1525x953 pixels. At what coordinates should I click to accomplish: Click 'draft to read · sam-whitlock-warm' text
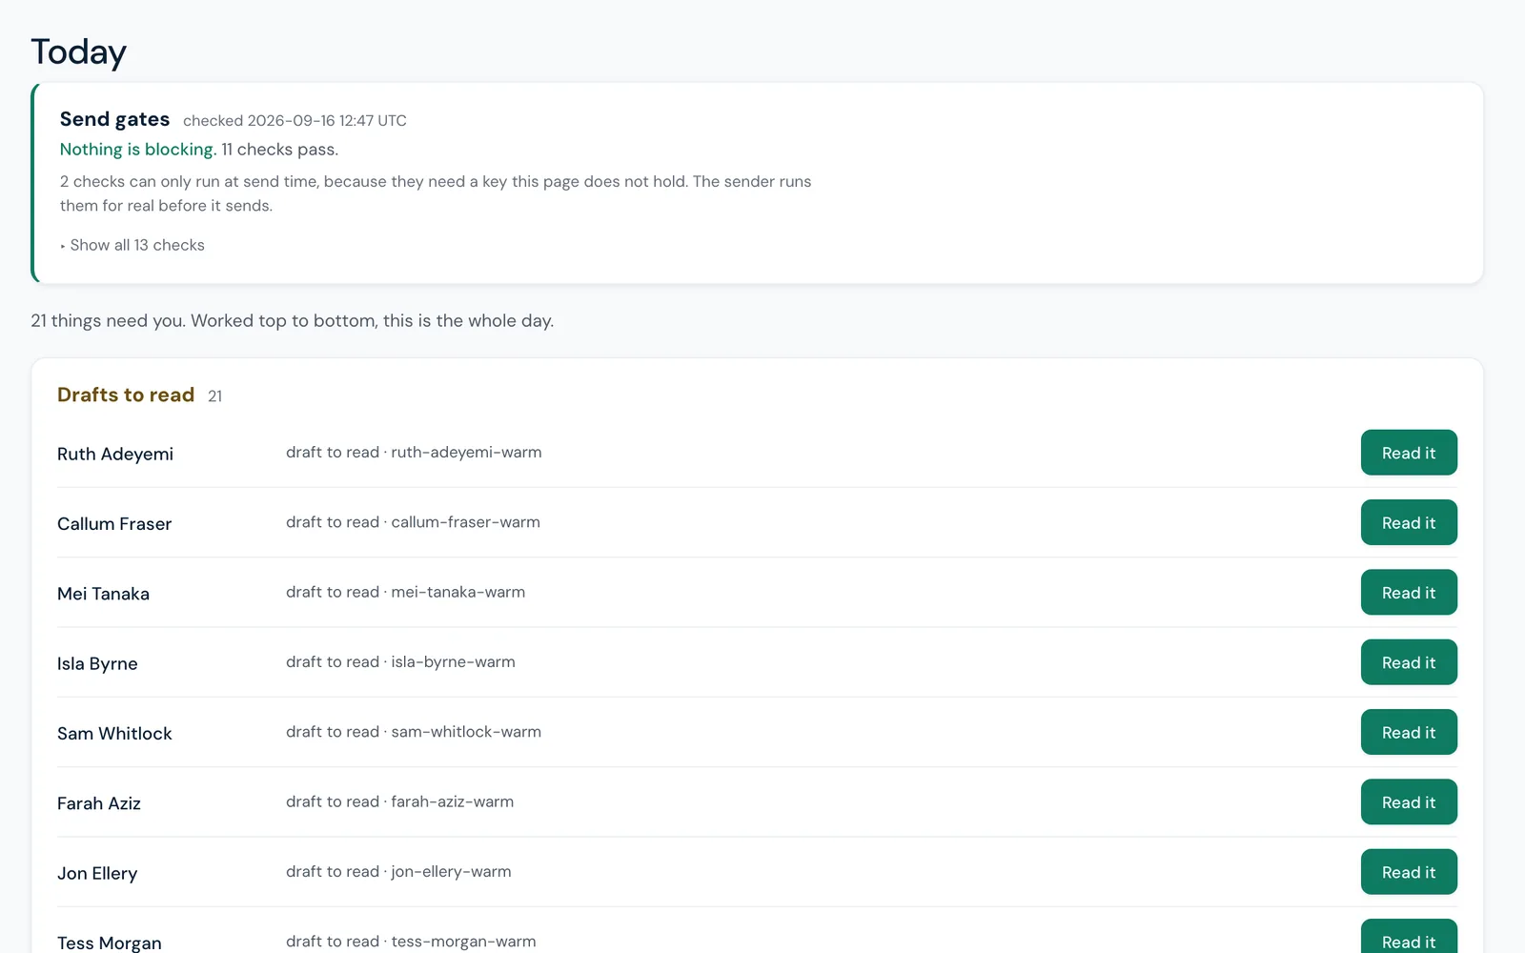[414, 731]
